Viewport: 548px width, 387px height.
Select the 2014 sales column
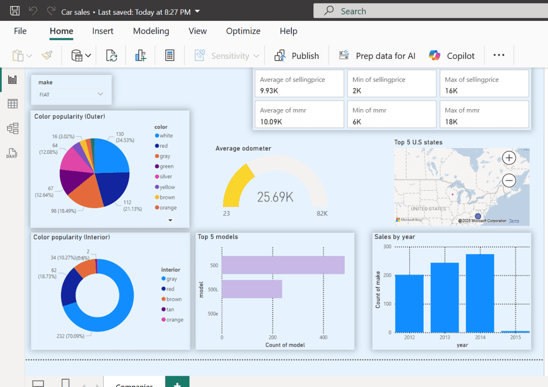coord(480,293)
